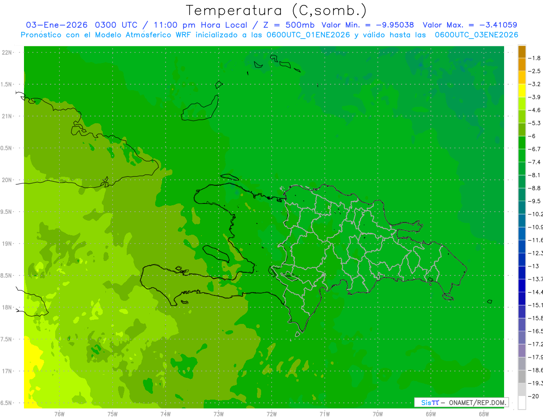Click the '-16.5' colorbar value
This screenshot has width=543, height=420.
(x=537, y=331)
